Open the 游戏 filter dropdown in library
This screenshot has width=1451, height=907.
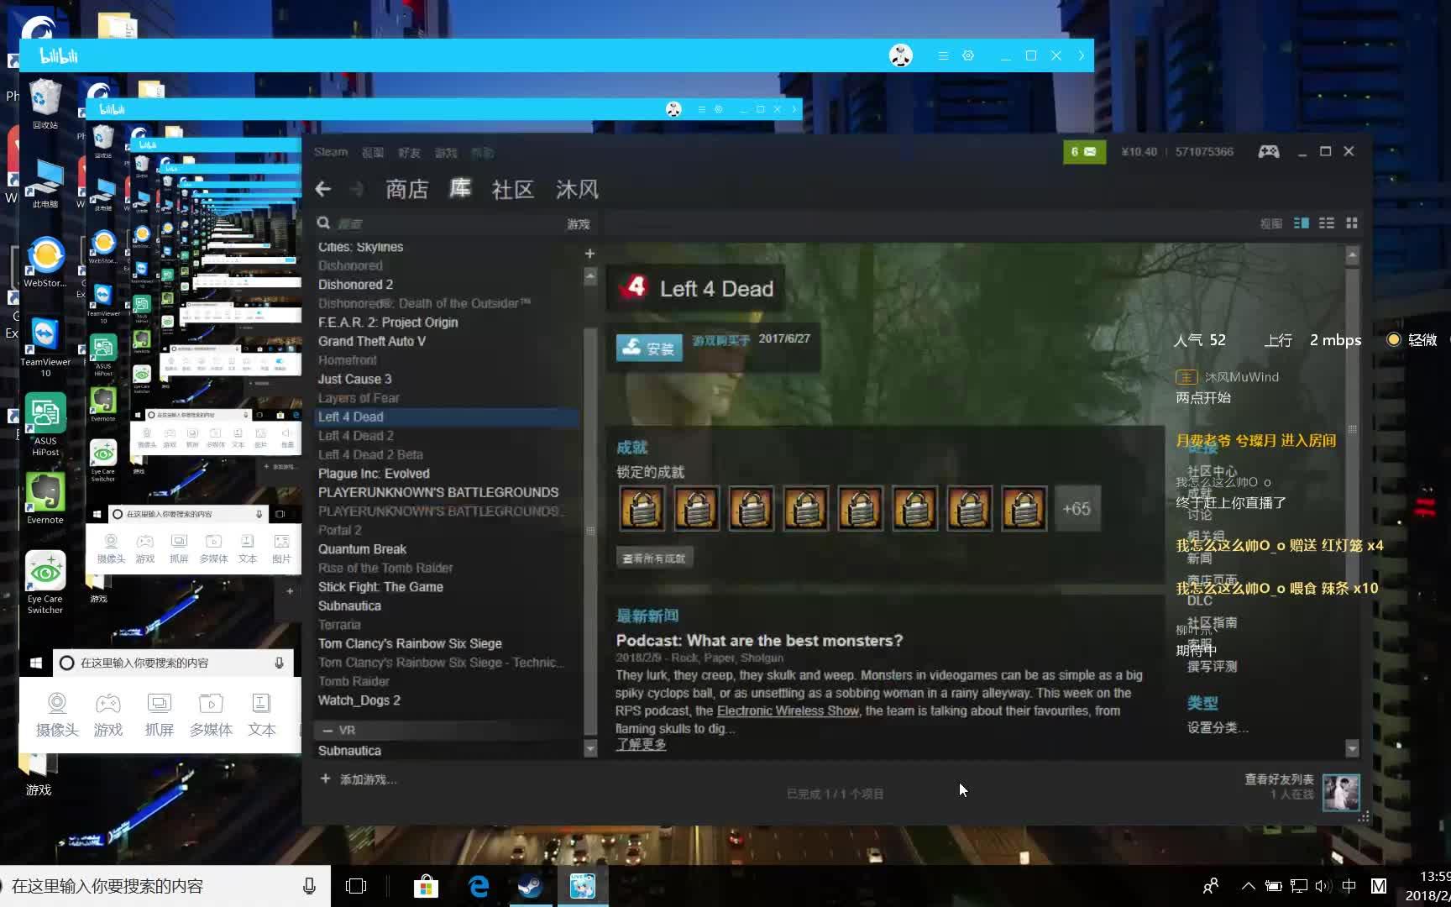point(578,224)
